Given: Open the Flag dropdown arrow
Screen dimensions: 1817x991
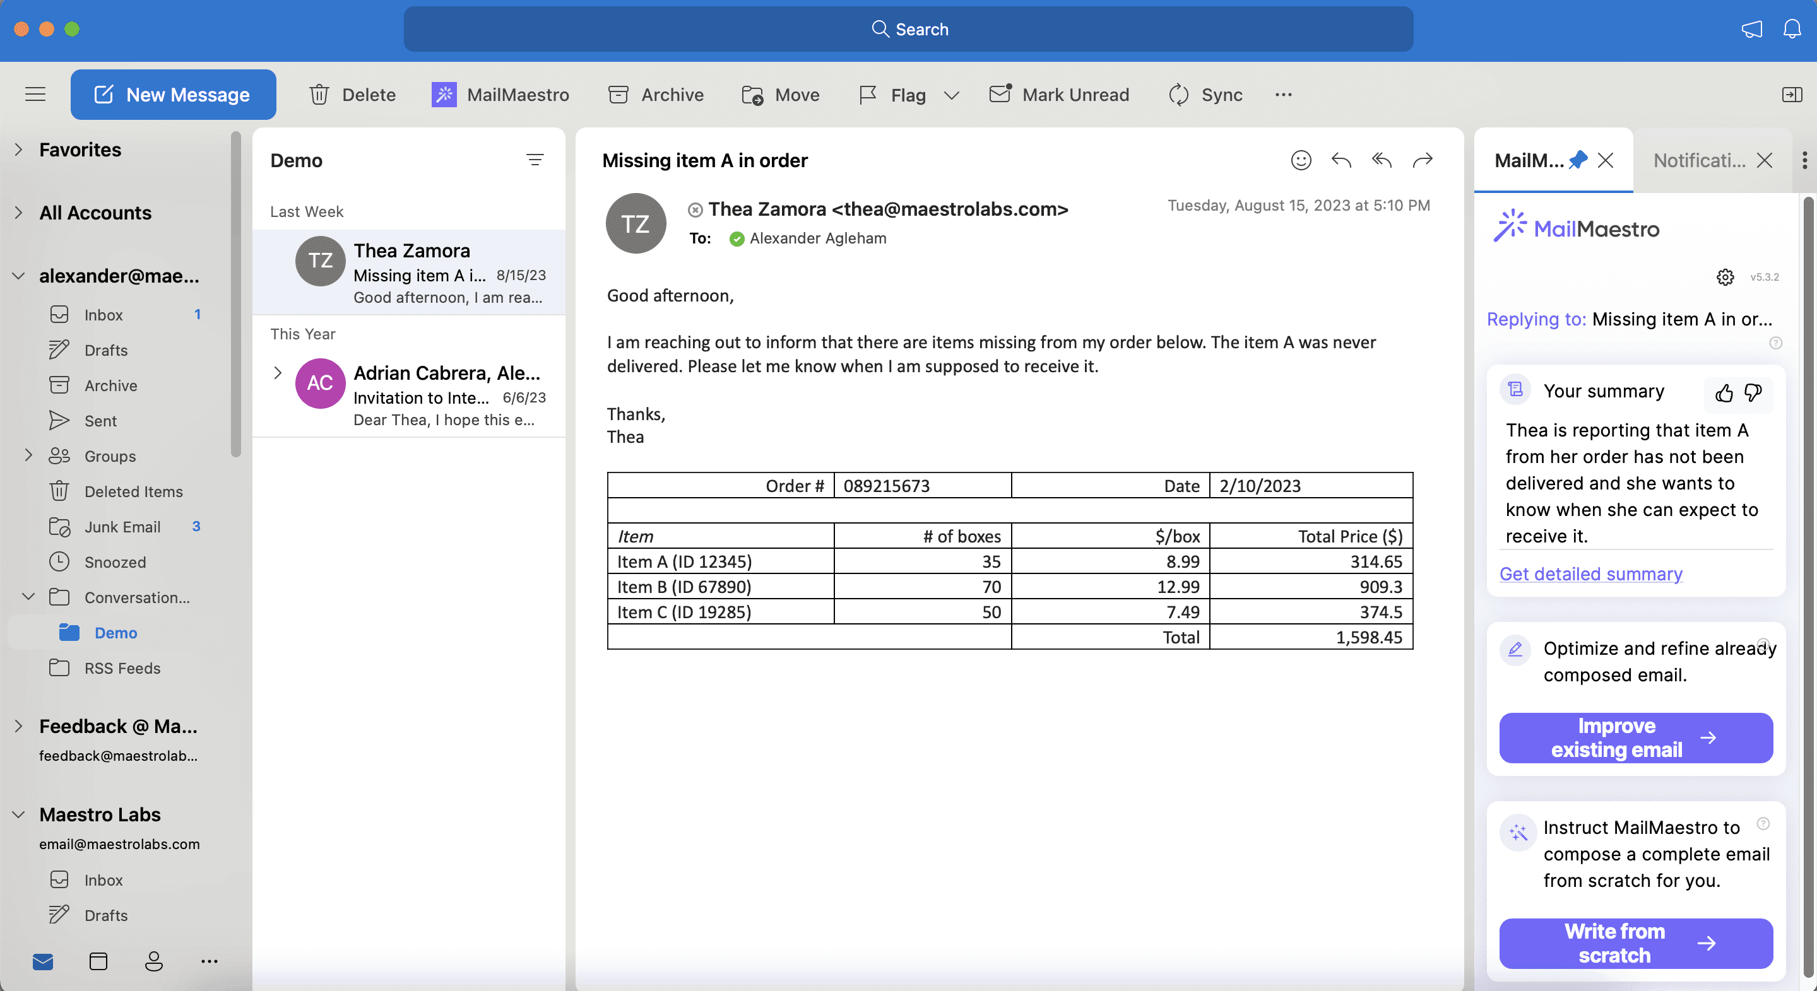Looking at the screenshot, I should [x=952, y=95].
